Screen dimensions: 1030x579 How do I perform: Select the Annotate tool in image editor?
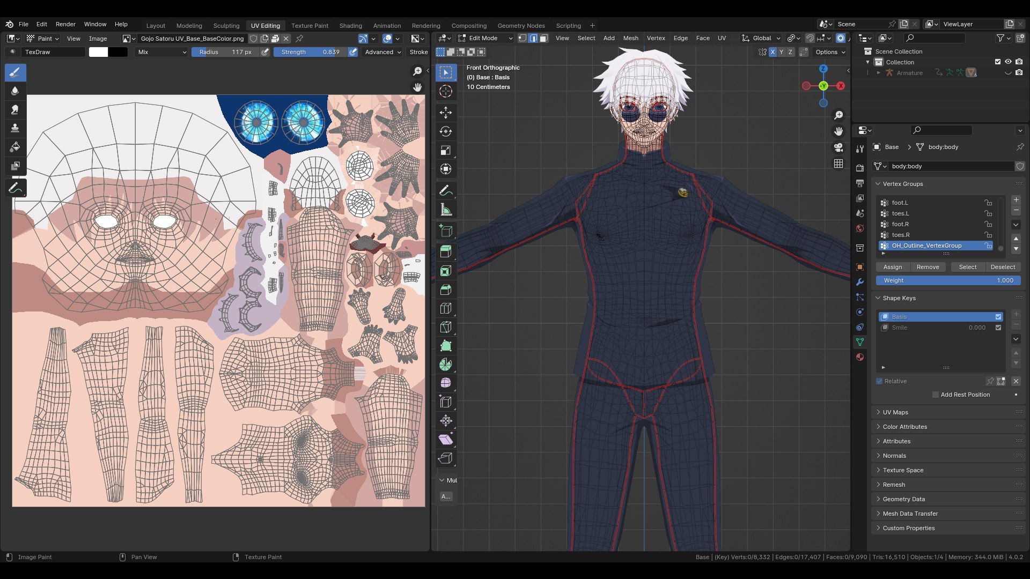(16, 188)
